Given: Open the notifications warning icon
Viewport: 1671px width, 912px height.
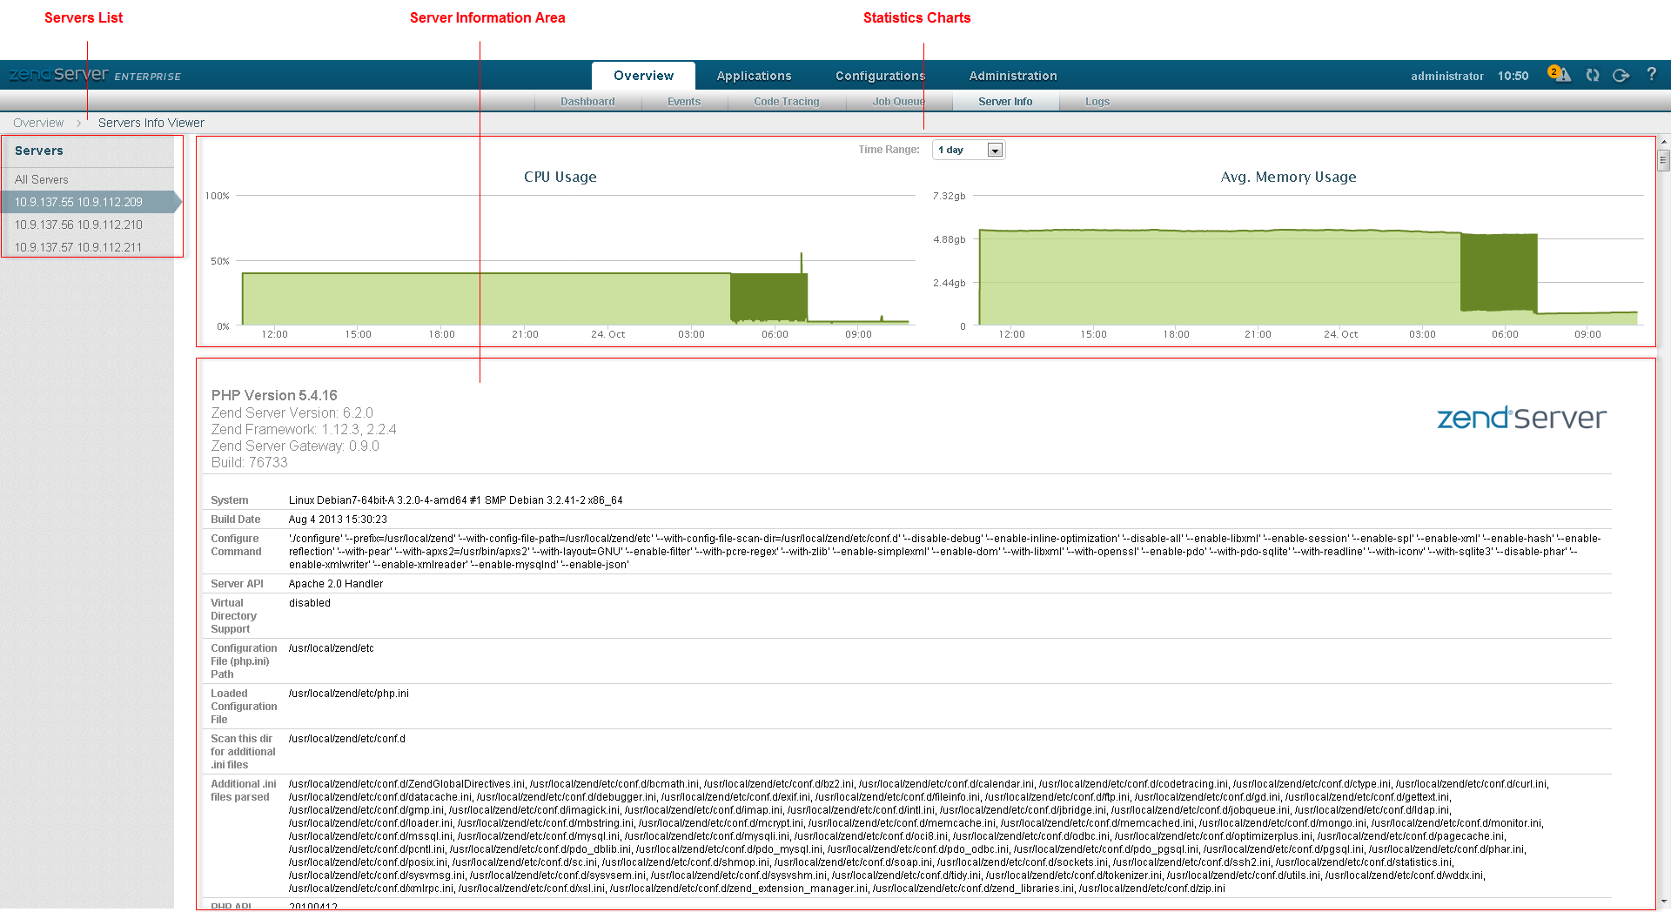Looking at the screenshot, I should (1560, 75).
